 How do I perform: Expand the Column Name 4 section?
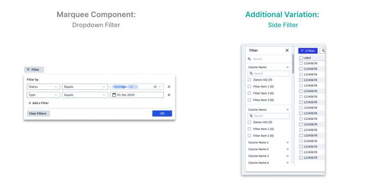pyautogui.click(x=288, y=163)
